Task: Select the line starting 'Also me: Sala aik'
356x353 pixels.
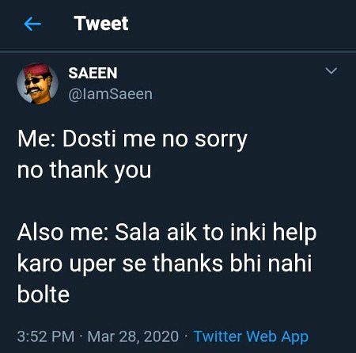Action: (x=167, y=233)
